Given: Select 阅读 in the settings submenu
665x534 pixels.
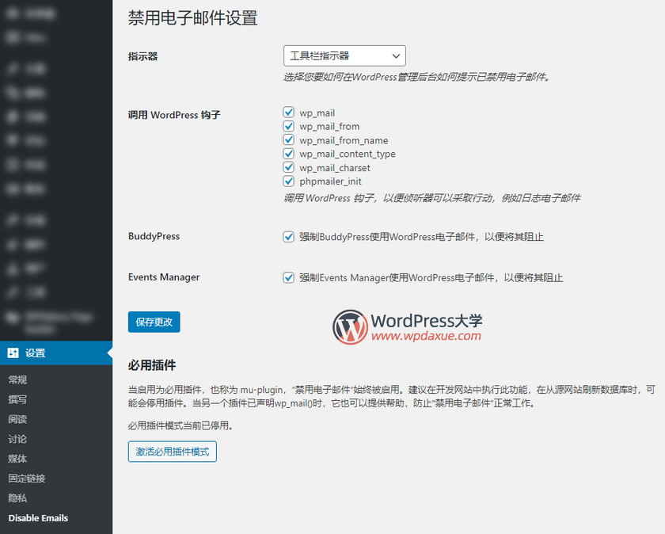Looking at the screenshot, I should (17, 420).
